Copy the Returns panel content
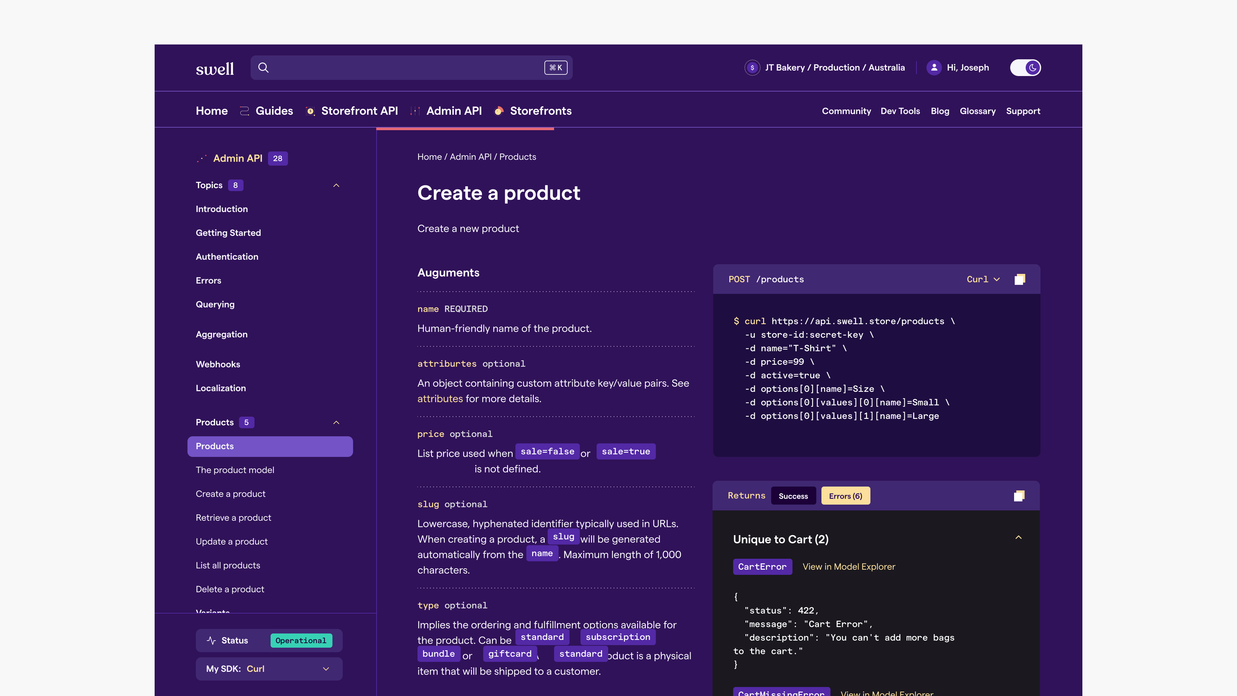Viewport: 1237px width, 696px height. click(x=1019, y=496)
